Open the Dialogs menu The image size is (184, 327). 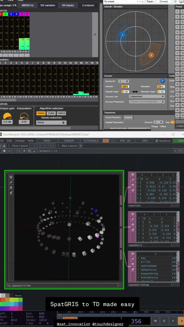pyautogui.click(x=20, y=141)
